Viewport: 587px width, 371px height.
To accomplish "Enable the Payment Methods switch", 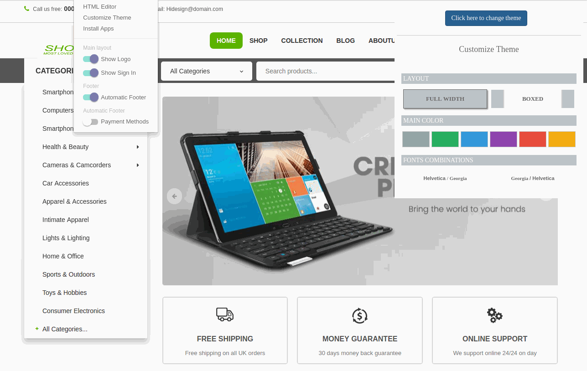I will 90,122.
